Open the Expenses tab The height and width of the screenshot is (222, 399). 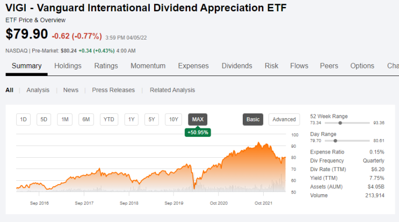193,66
